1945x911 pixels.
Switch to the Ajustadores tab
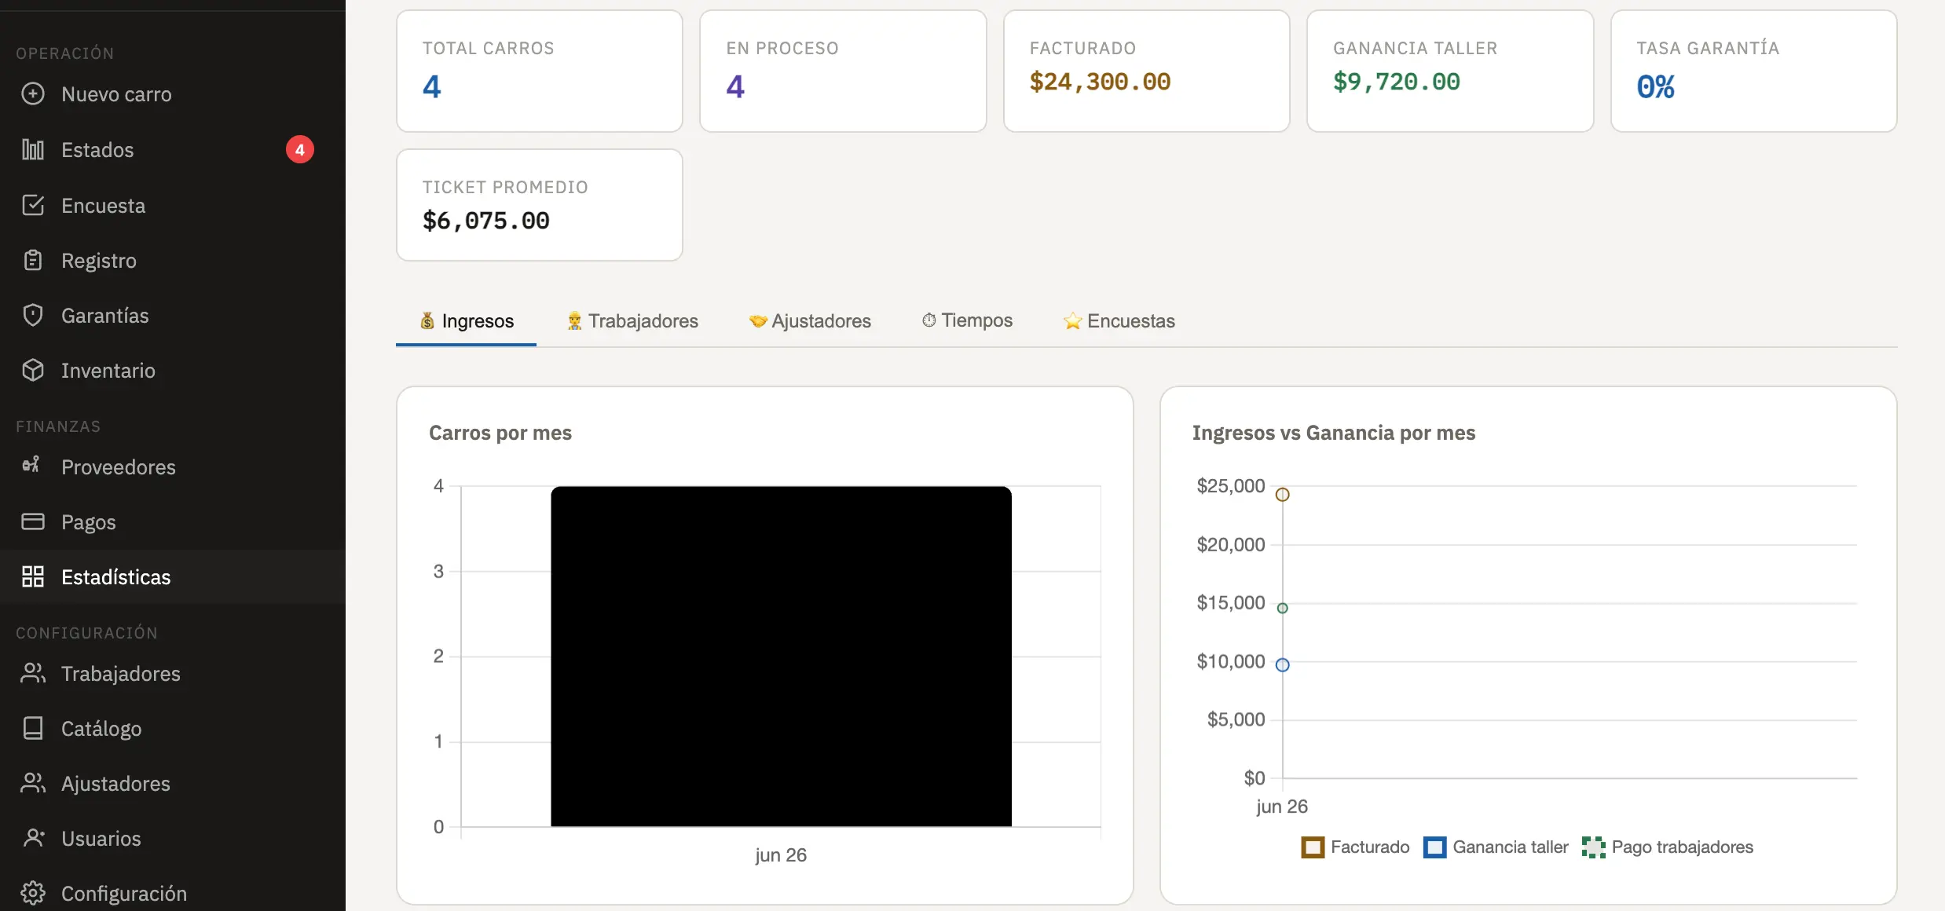tap(810, 320)
